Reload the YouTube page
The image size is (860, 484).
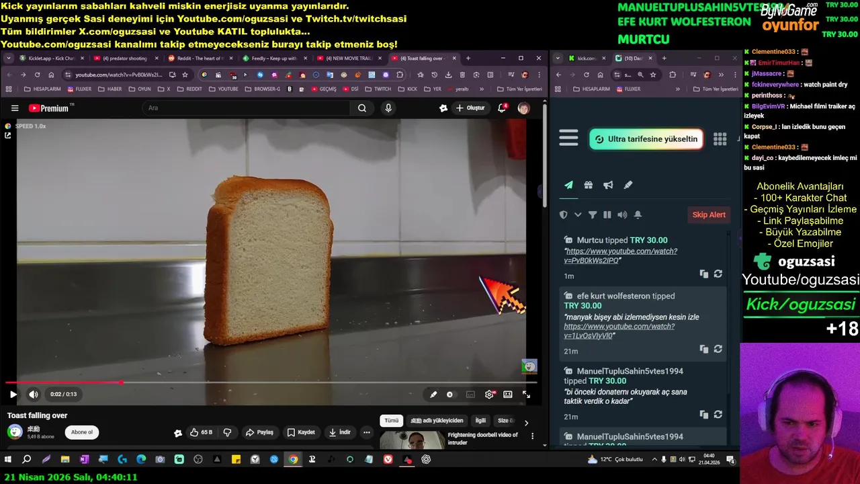tap(37, 75)
